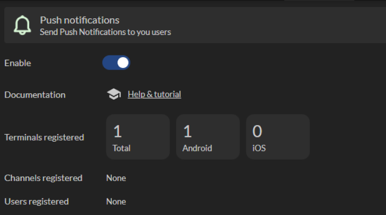Click the graduation cap documentation icon

tap(114, 94)
